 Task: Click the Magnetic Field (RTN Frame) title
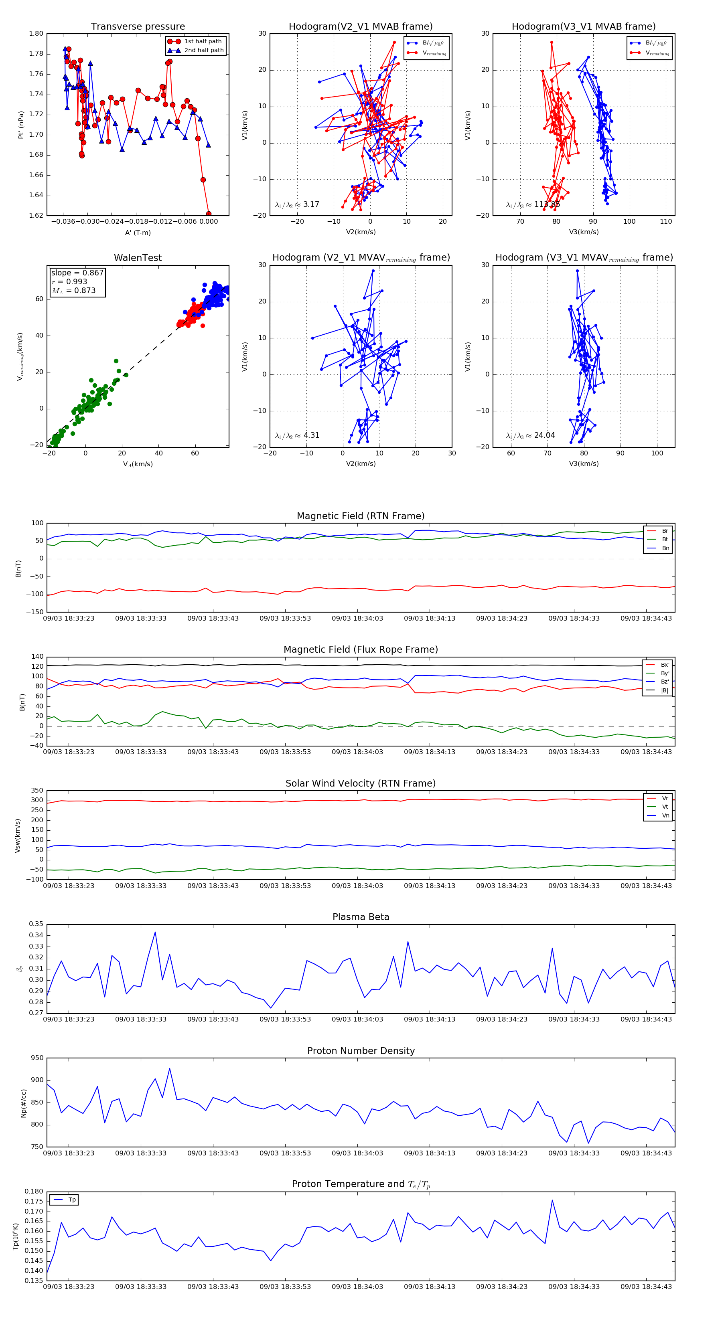point(361,516)
